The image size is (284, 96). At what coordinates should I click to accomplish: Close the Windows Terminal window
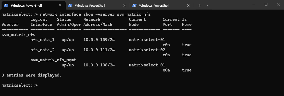pos(278,4)
